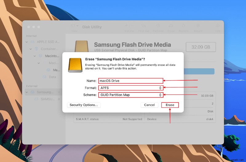Click the blue storage usage bar
246x162 pixels.
(x=199, y=71)
